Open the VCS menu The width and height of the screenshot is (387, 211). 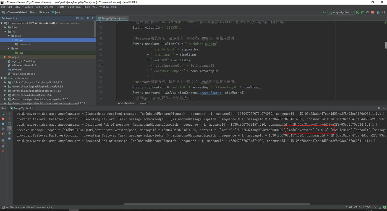95,7
